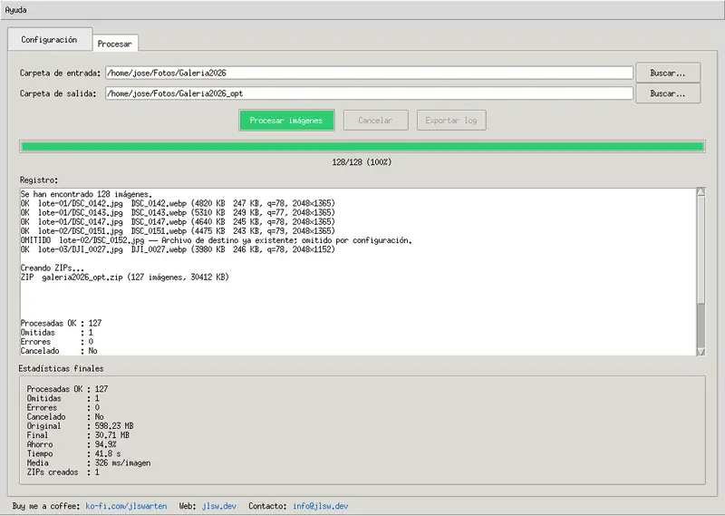Select the DSC_0151.jpg log line
Screen dimensions: 725x516
point(178,231)
